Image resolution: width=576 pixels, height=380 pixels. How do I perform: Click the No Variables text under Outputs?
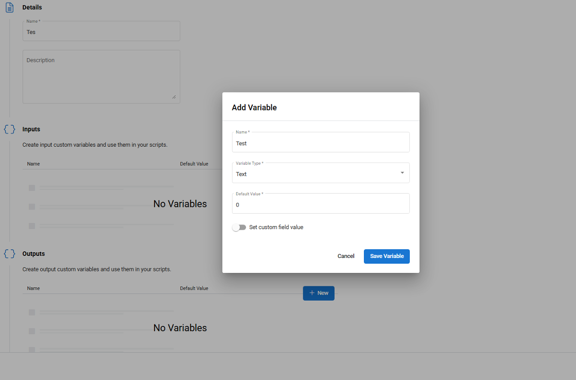(x=180, y=328)
